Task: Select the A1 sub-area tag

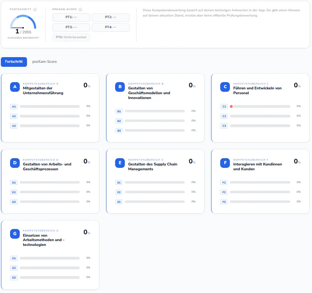Action: point(14,106)
